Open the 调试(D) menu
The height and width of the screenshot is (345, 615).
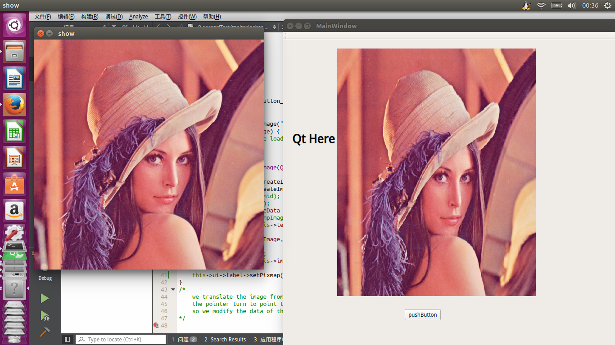coord(114,17)
